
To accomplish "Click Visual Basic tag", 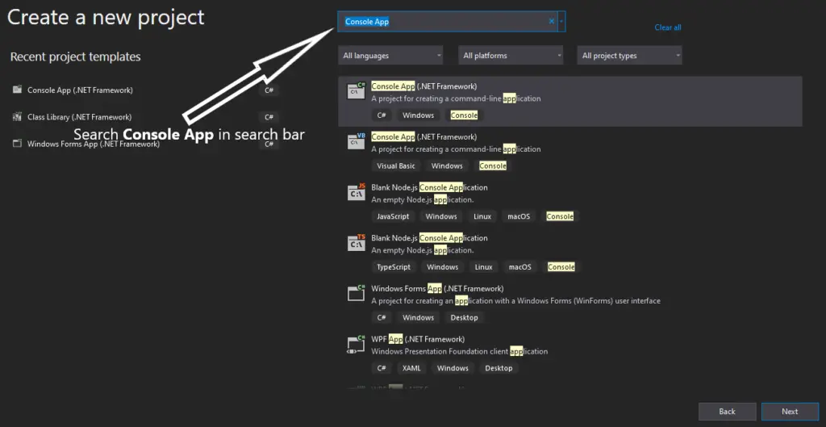I will tap(396, 165).
